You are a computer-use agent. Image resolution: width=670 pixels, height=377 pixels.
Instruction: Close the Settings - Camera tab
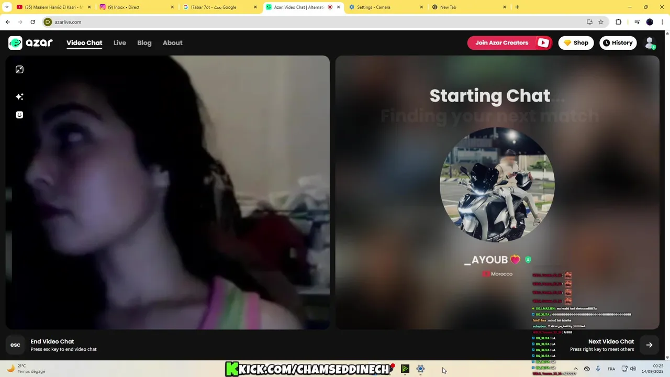[x=422, y=7]
